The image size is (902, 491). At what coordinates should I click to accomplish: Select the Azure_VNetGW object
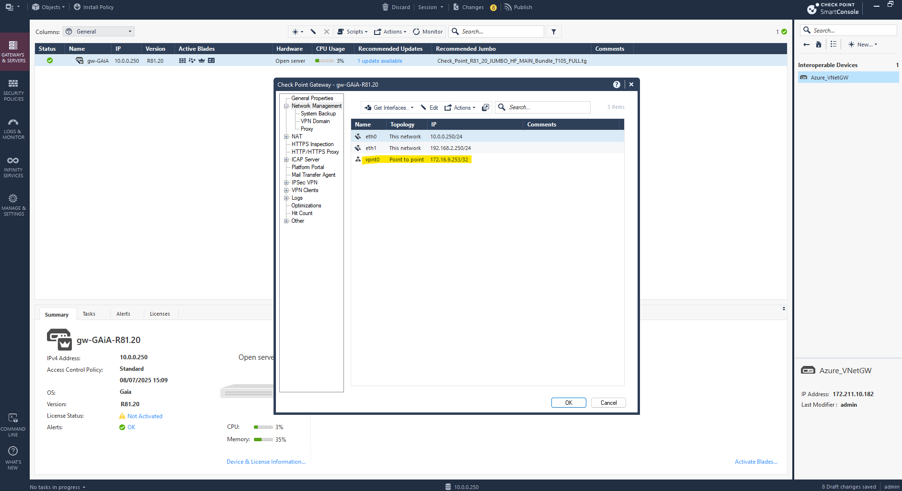click(x=848, y=78)
